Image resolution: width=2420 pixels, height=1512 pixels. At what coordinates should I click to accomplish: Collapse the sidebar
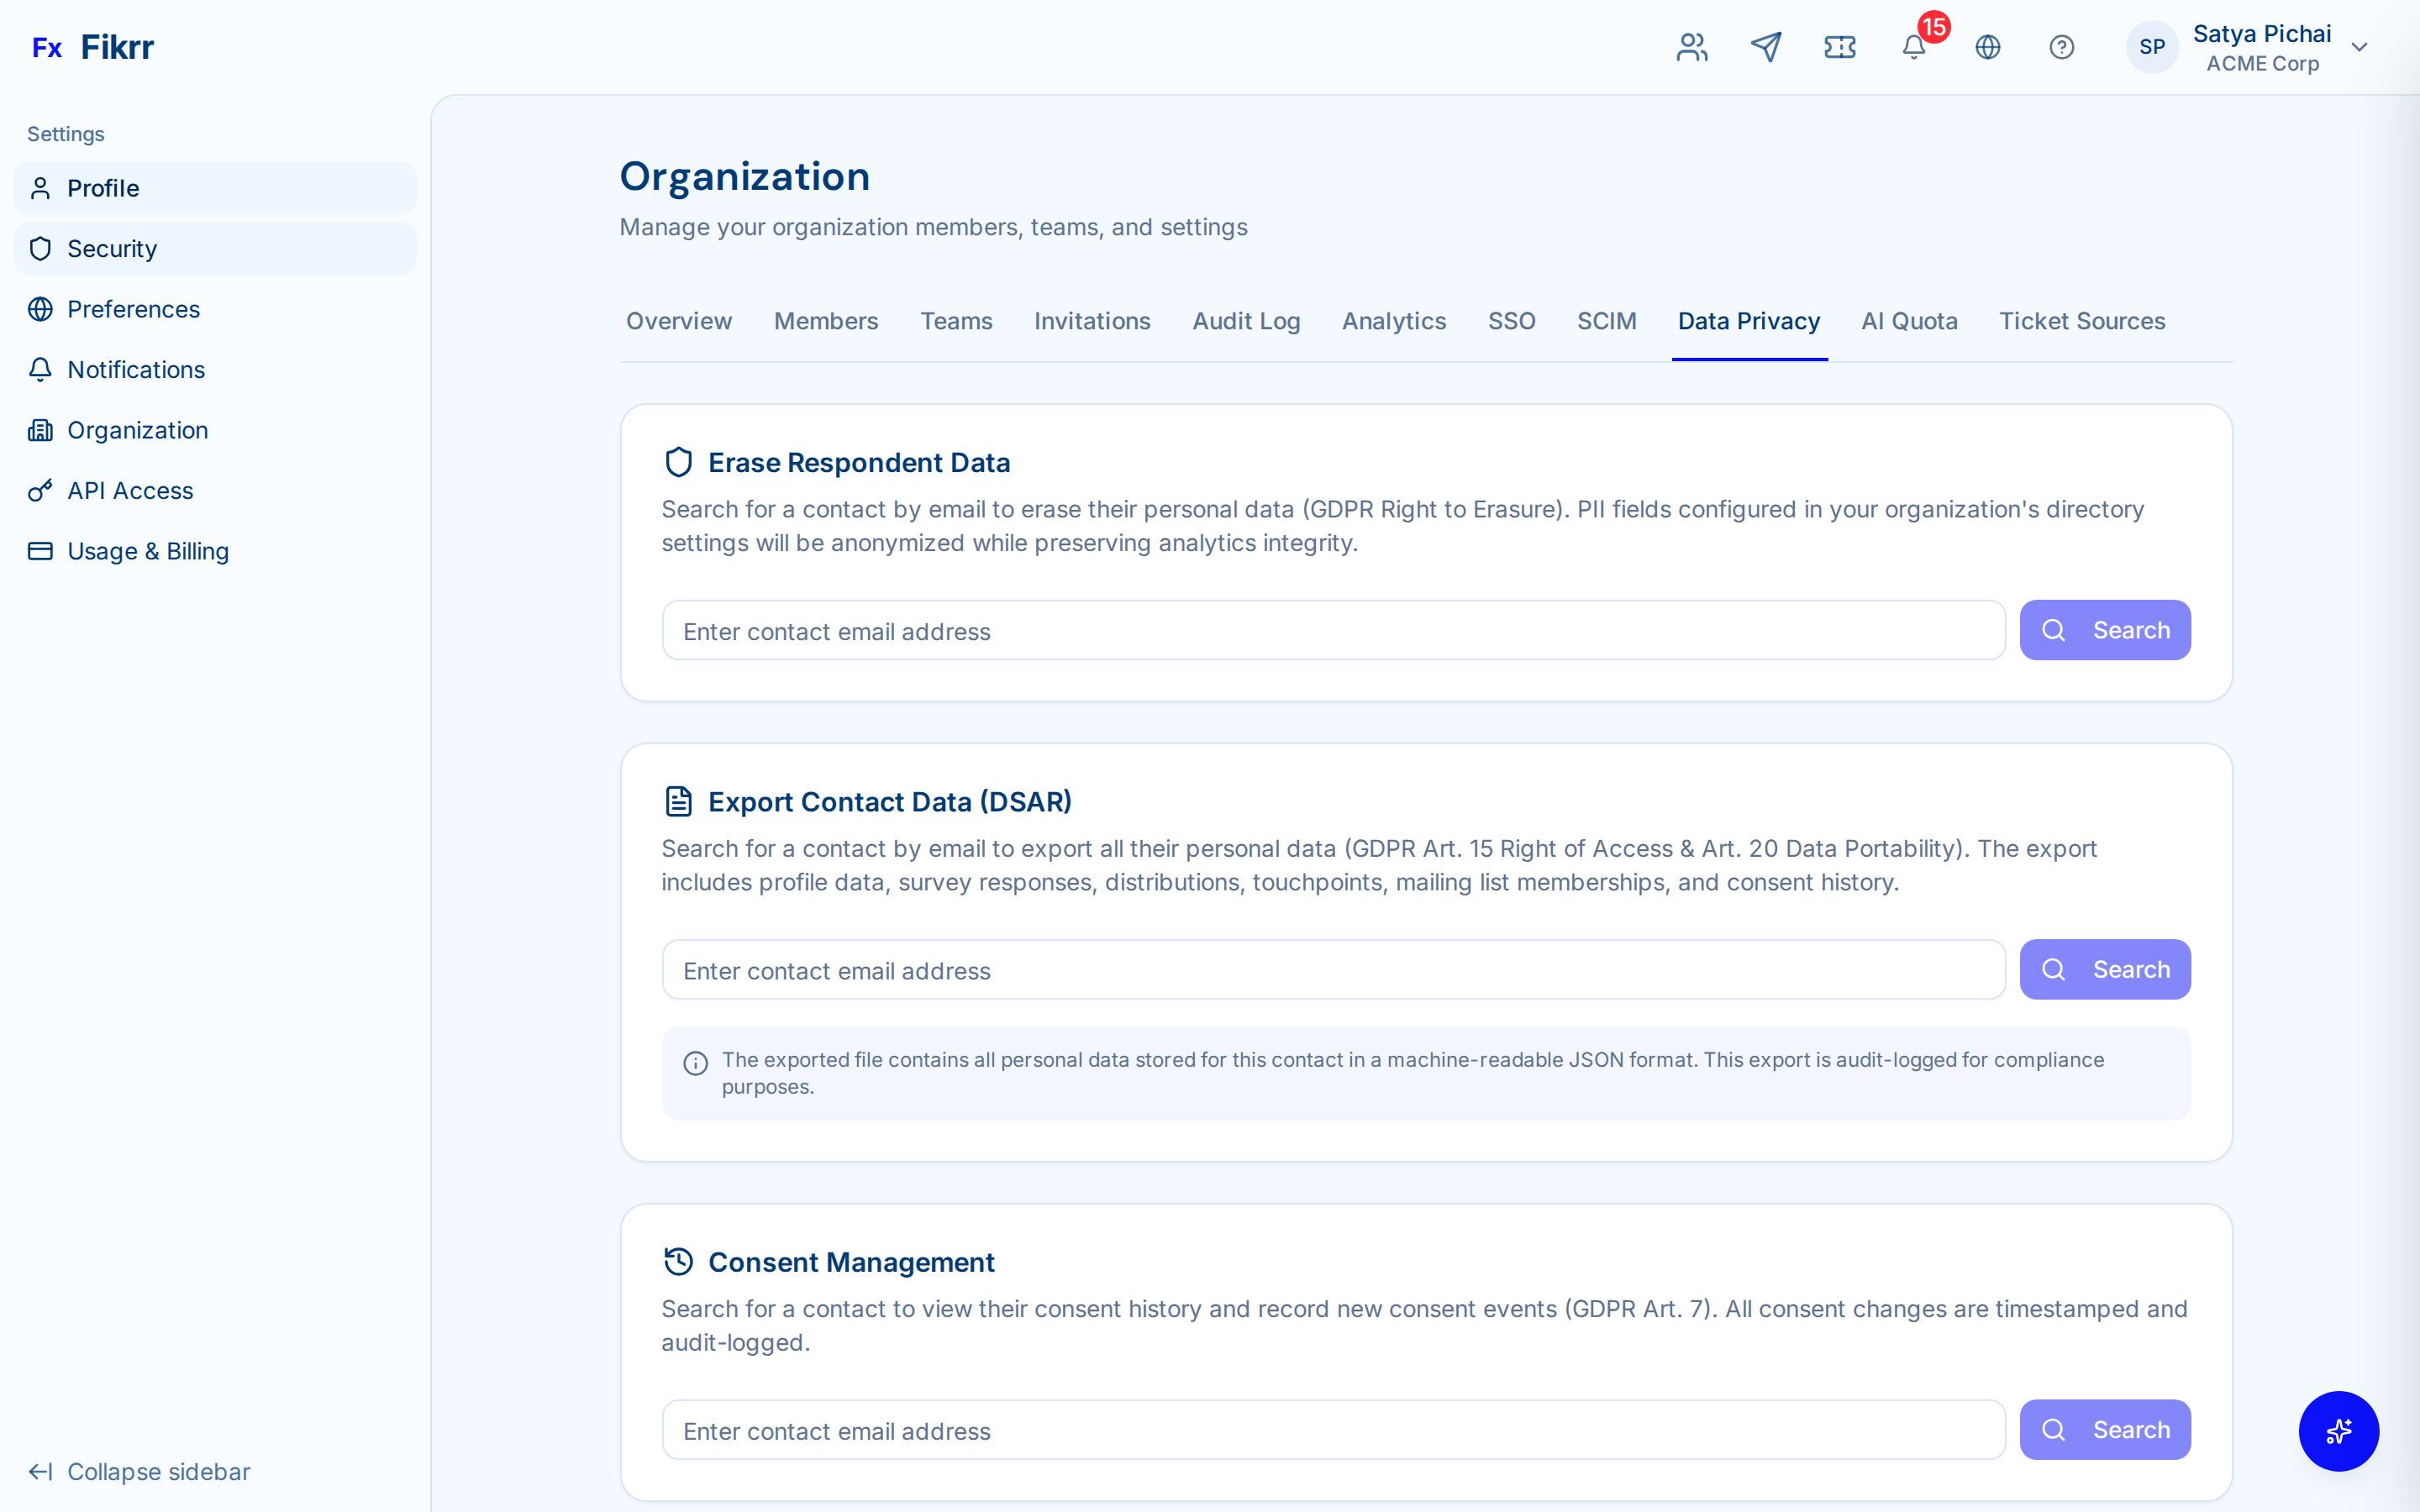139,1471
